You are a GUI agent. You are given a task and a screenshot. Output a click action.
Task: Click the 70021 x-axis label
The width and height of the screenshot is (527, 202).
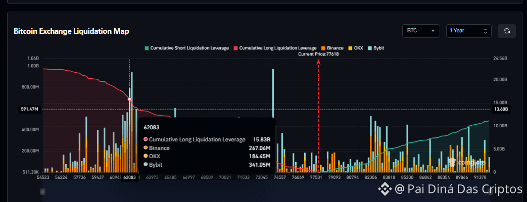point(225,177)
